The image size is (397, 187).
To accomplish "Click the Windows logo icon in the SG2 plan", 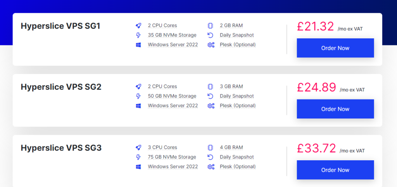I will click(138, 106).
